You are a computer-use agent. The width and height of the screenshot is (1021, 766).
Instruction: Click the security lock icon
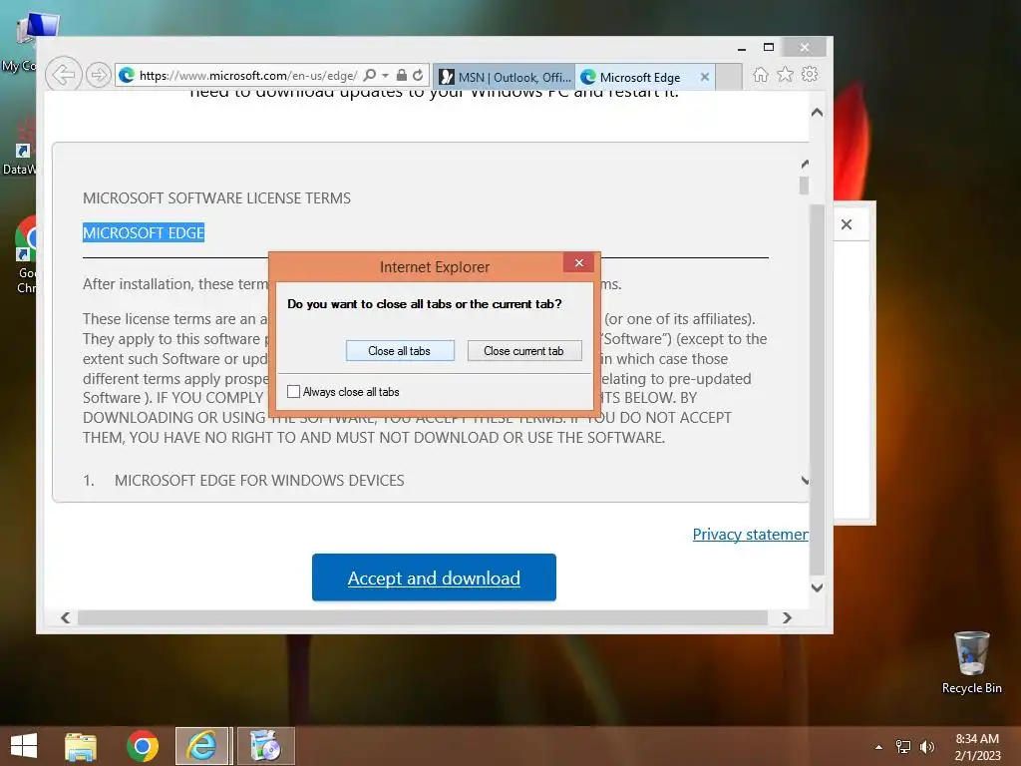point(402,75)
